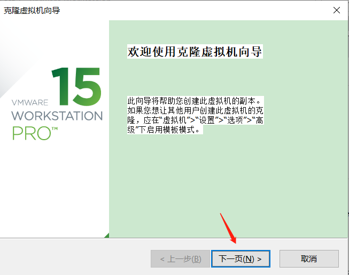This screenshot has width=349, height=275.
Task: Click the empty title bar area
Action: (x=187, y=10)
